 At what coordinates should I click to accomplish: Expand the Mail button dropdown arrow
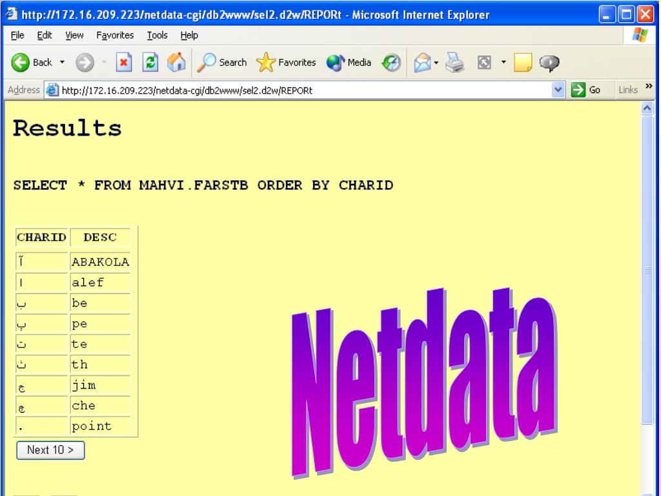(x=436, y=63)
